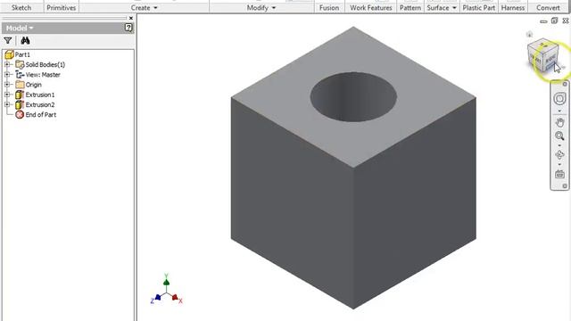Screen dimensions: 571x321
Task: Click the Extrusion2 feature icon
Action: click(x=20, y=105)
